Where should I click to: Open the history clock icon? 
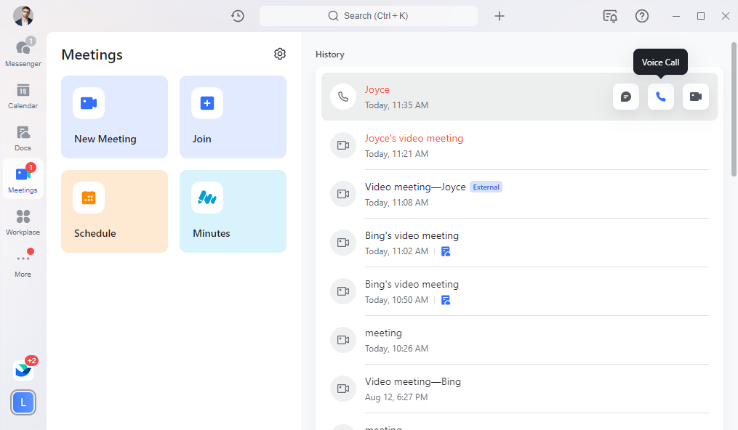click(x=238, y=16)
